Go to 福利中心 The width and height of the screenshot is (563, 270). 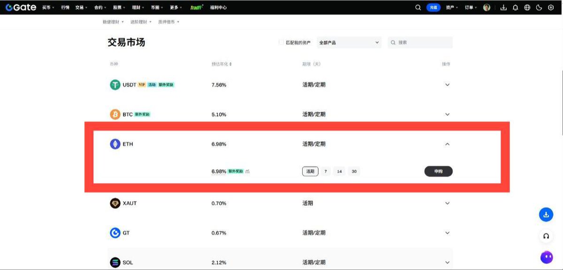219,8
